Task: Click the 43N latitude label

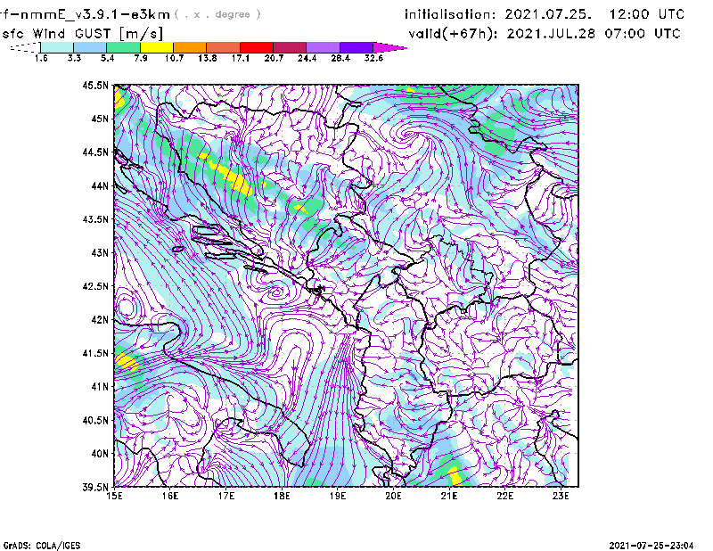Action: (100, 252)
